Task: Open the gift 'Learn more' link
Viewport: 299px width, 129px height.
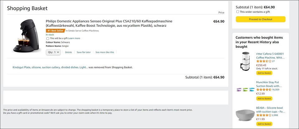Action: point(74,38)
